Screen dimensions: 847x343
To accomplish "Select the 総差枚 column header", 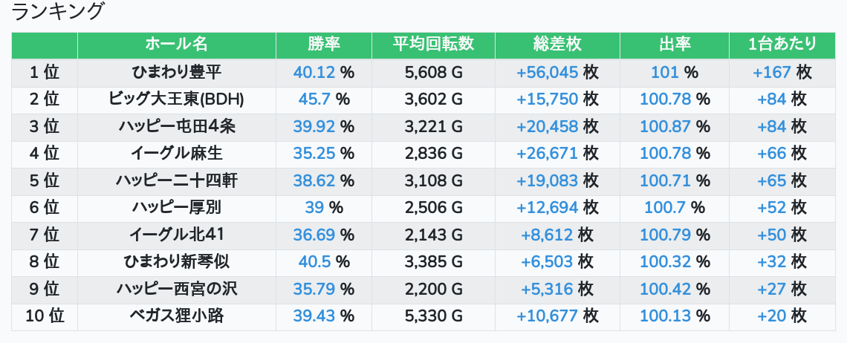I will coord(557,45).
